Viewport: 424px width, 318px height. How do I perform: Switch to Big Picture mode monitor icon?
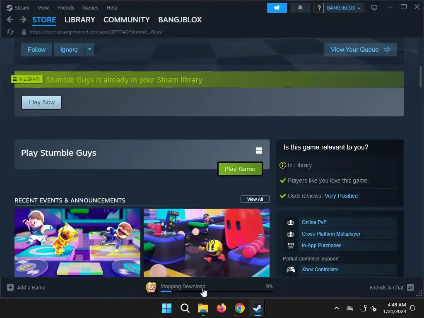374,7
